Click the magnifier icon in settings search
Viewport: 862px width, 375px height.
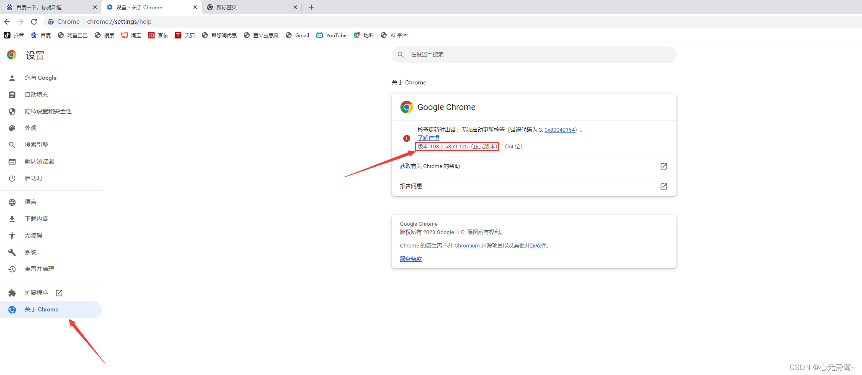[x=401, y=55]
